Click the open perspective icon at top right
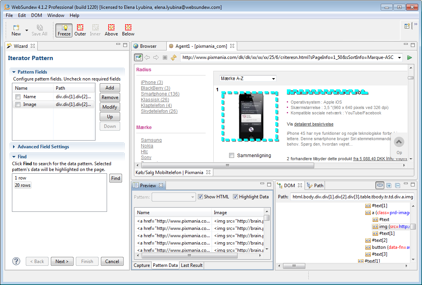This screenshot has width=422, height=285. [x=407, y=26]
